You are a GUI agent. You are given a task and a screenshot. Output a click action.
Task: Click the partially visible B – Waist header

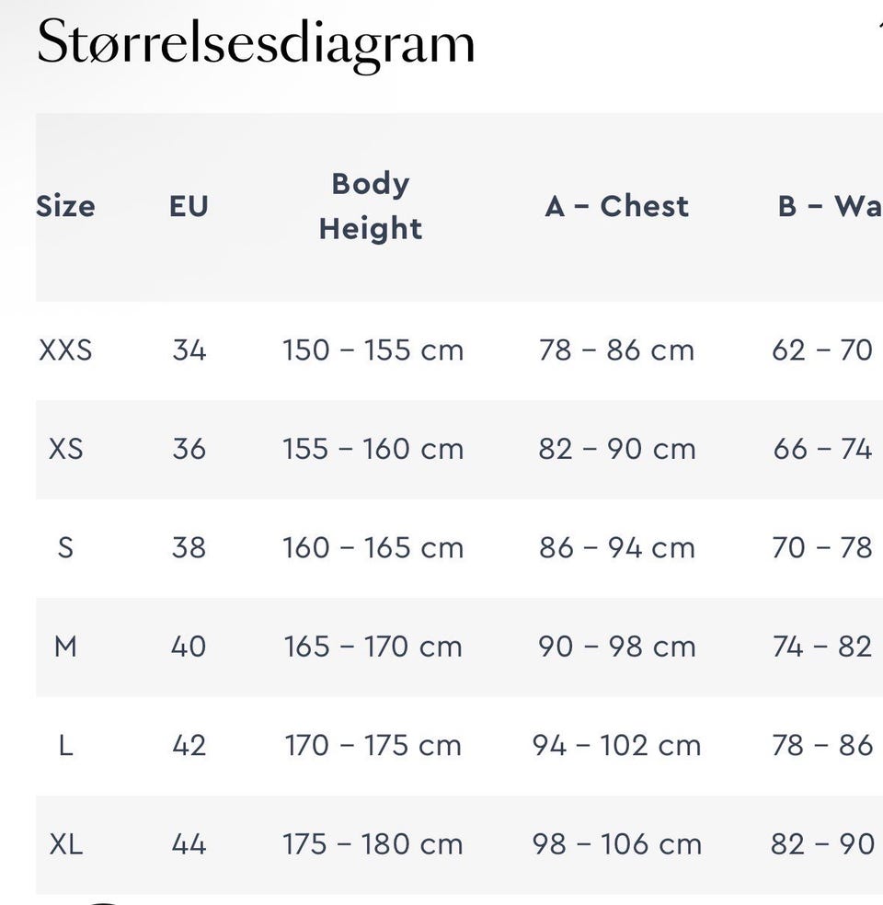point(830,206)
